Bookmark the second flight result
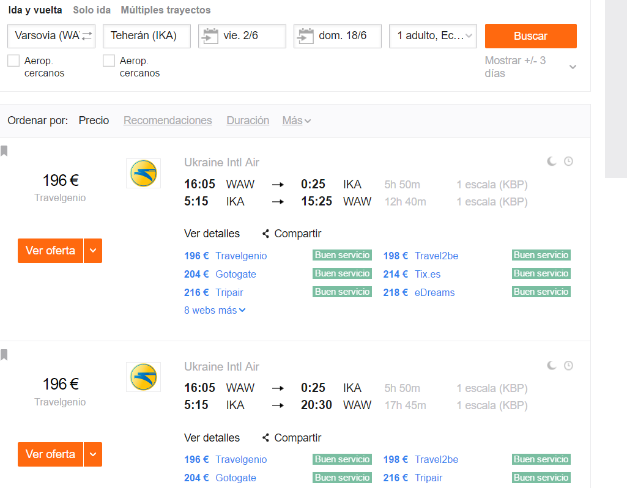The height and width of the screenshot is (488, 627). (x=4, y=355)
